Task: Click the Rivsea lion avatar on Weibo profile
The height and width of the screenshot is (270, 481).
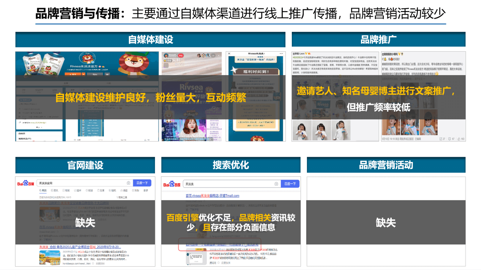Action: pos(87,59)
